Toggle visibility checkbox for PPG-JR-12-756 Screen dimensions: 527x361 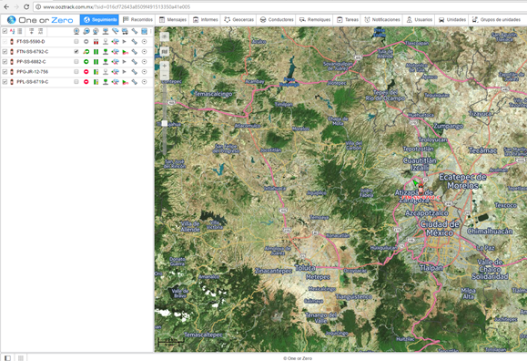click(5, 72)
